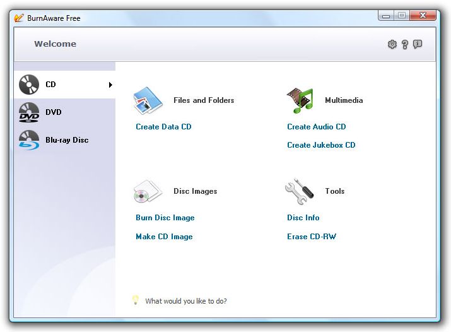Screen dimensions: 451x332
Task: Minimize the BurnAware Free window
Action: point(386,16)
